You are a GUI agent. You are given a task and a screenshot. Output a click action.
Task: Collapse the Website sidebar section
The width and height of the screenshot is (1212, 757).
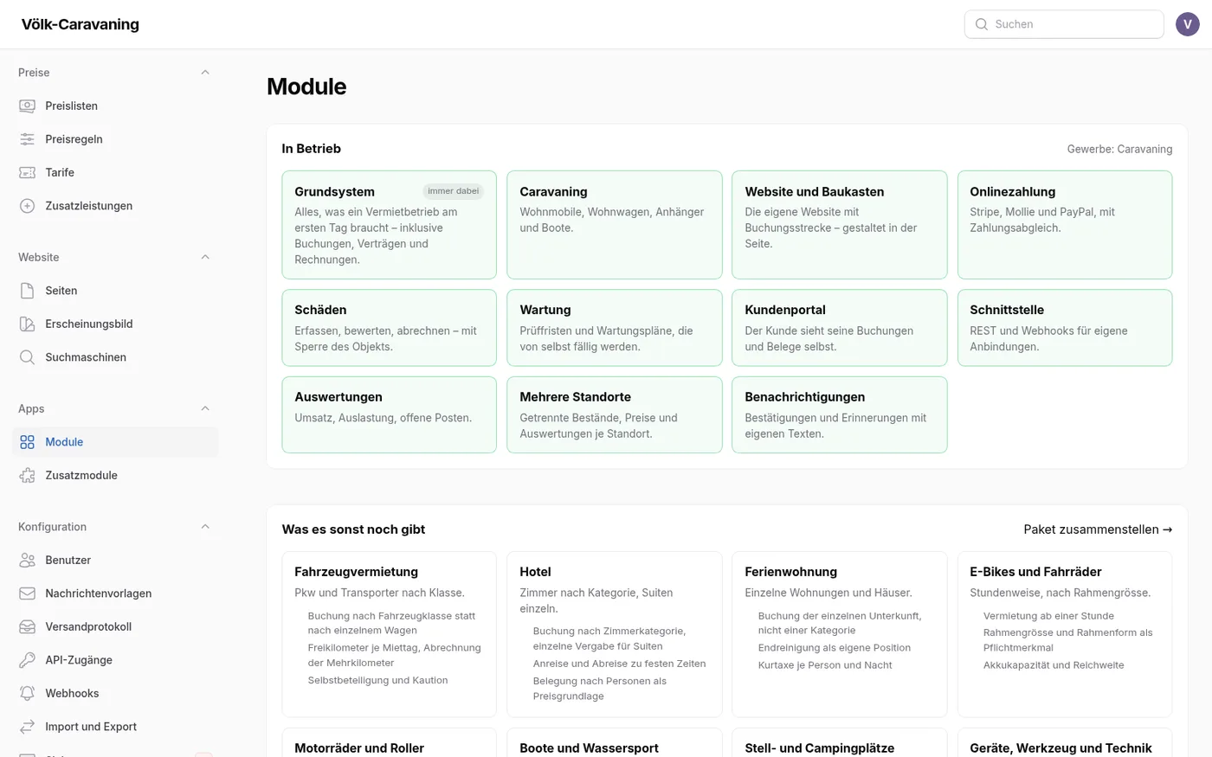click(205, 257)
